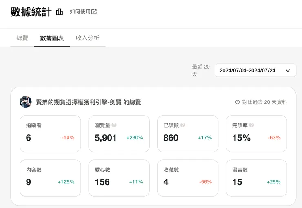Select the 數據圖表 tab
Screen dimensions: 302x208
[x=52, y=38]
